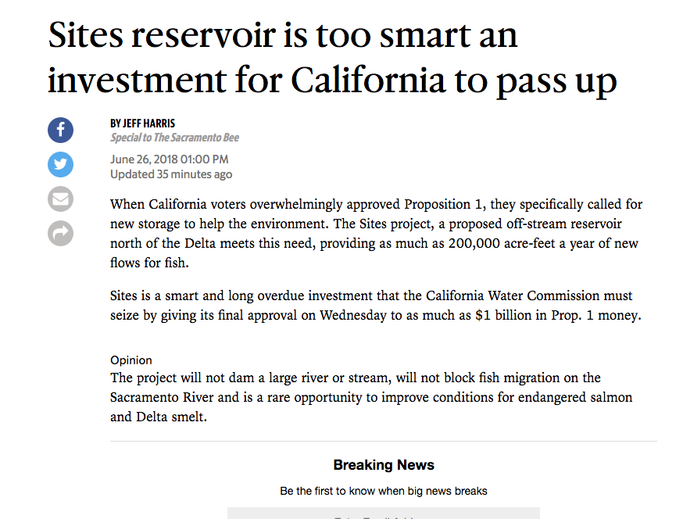This screenshot has height=519, width=683.
Task: Click paragraph starting "The project will not dam"
Action: [x=371, y=397]
